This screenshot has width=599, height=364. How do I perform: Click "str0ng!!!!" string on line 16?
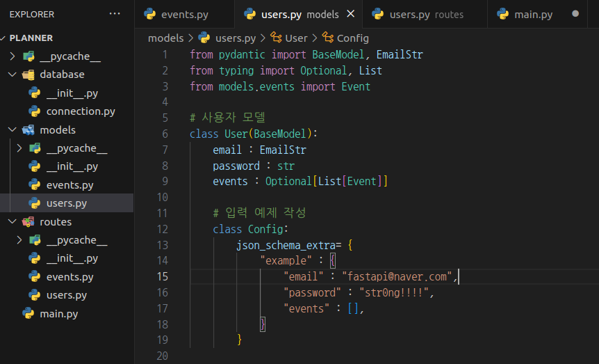pyautogui.click(x=394, y=293)
